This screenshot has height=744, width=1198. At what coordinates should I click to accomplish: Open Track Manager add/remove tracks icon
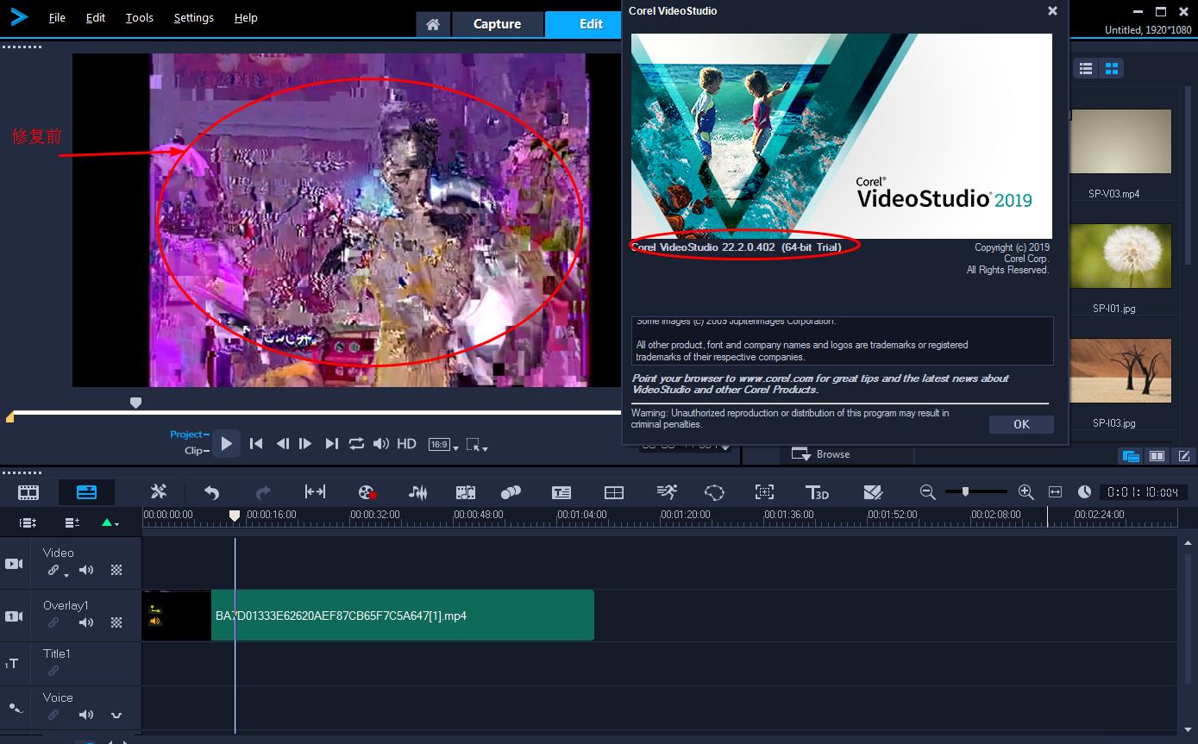point(72,522)
